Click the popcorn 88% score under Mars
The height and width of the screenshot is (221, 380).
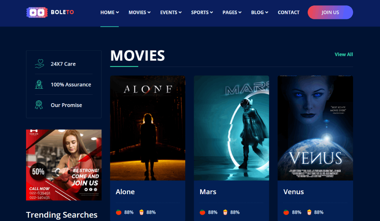click(x=235, y=212)
